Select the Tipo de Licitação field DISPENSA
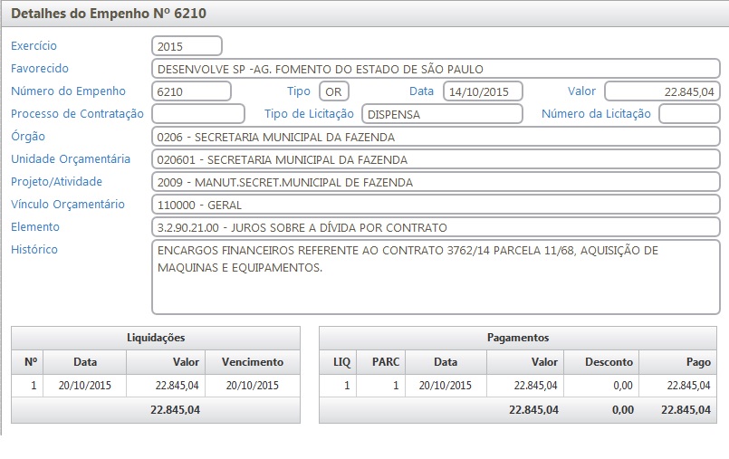 click(442, 114)
